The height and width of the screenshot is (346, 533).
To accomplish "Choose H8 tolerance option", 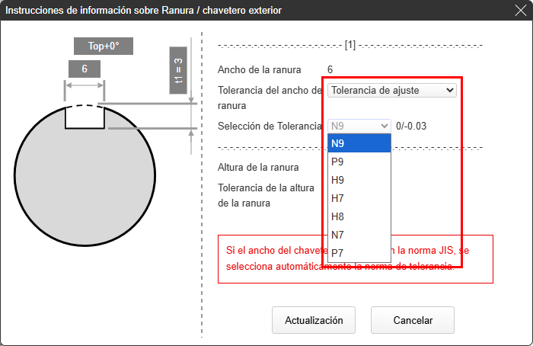I will pos(359,216).
